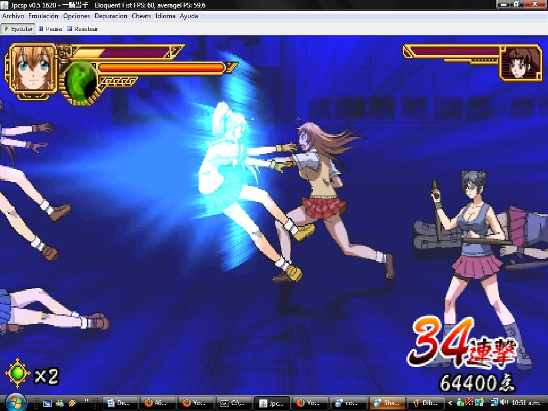
Task: Switch to the co... messenger taskbar button
Action: click(x=348, y=403)
